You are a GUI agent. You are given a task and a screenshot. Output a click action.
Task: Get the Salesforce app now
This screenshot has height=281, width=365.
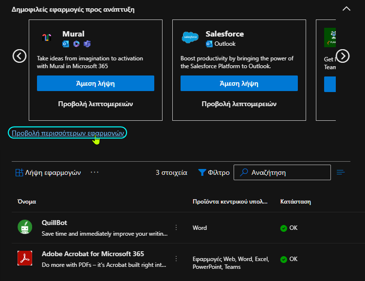239,83
